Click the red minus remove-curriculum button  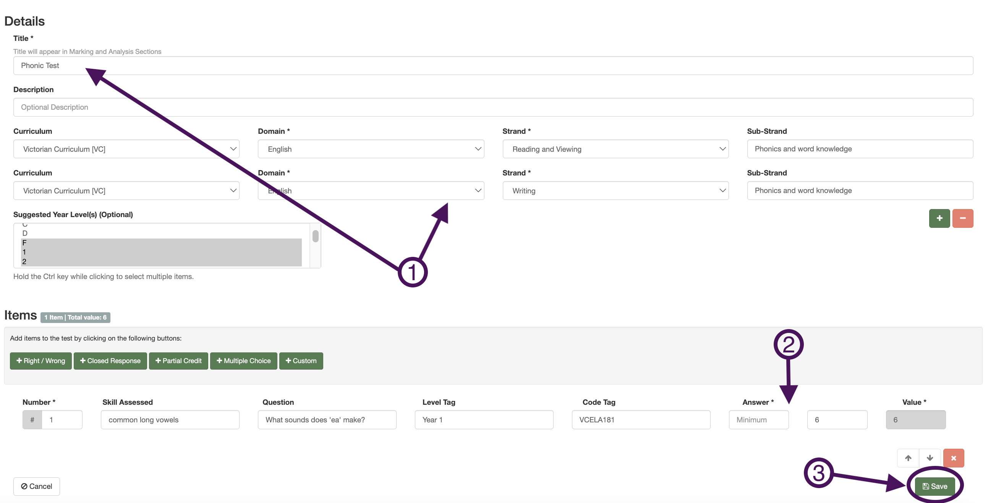click(x=962, y=218)
